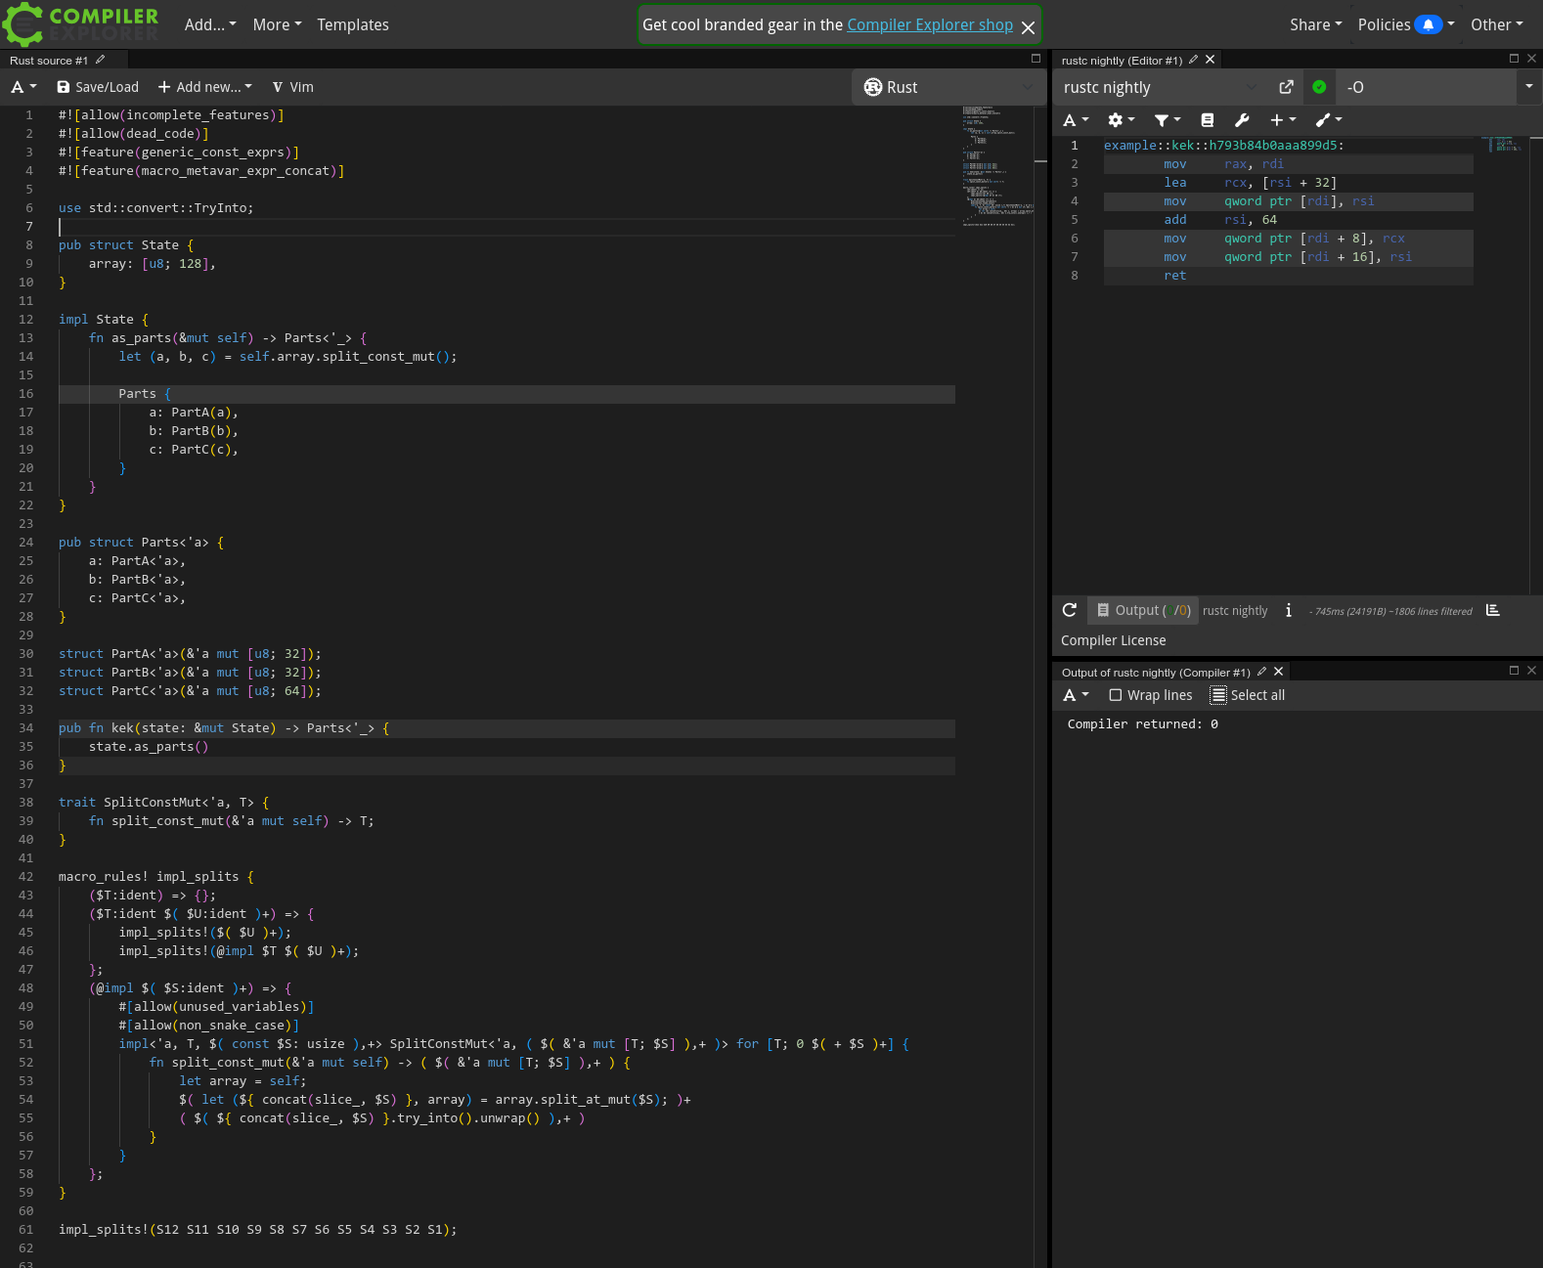Toggle the Output (0/0) button
Screen dimensions: 1543x1268
[x=1143, y=610]
